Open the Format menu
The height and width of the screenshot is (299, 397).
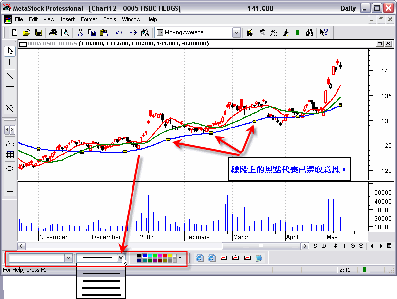coord(89,19)
